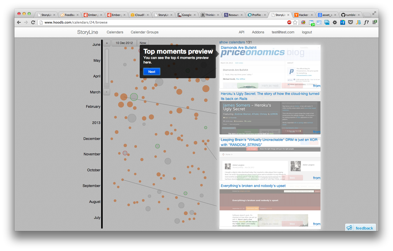393x251 pixels.
Task: Click the JB extension icon
Action: 358,22
